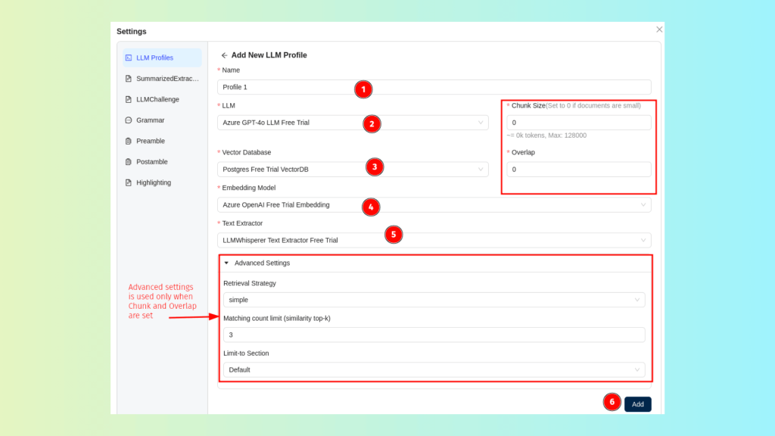The height and width of the screenshot is (436, 775).
Task: Click the Name input field
Action: click(x=434, y=87)
